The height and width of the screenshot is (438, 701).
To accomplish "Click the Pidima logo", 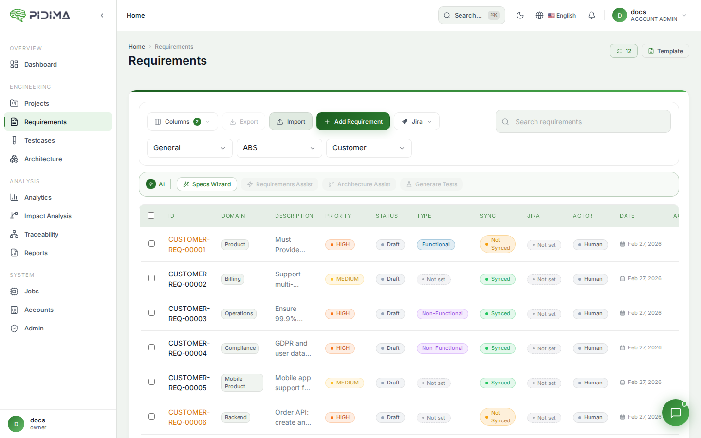I will click(40, 15).
